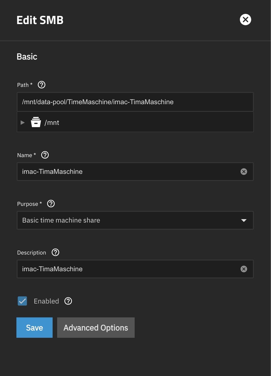271x376 pixels.
Task: Open help tooltip for Path field
Action: 42,85
